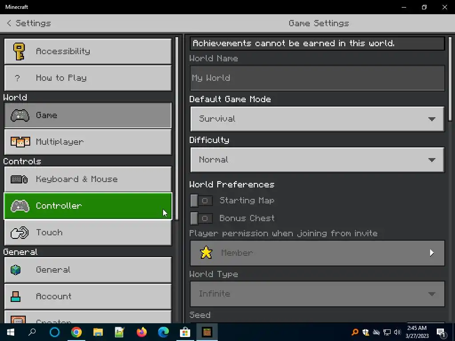Click the taskbar clock and date

tap(417, 332)
